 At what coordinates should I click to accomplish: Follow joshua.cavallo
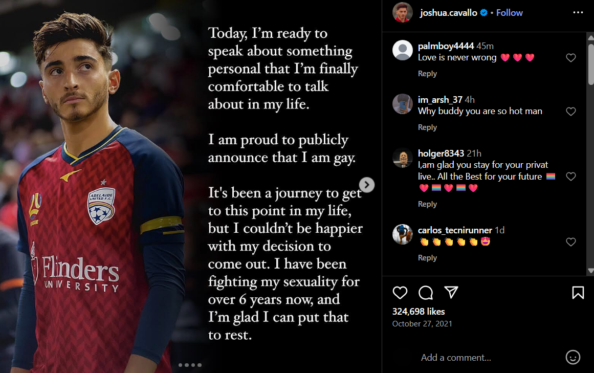click(x=509, y=13)
